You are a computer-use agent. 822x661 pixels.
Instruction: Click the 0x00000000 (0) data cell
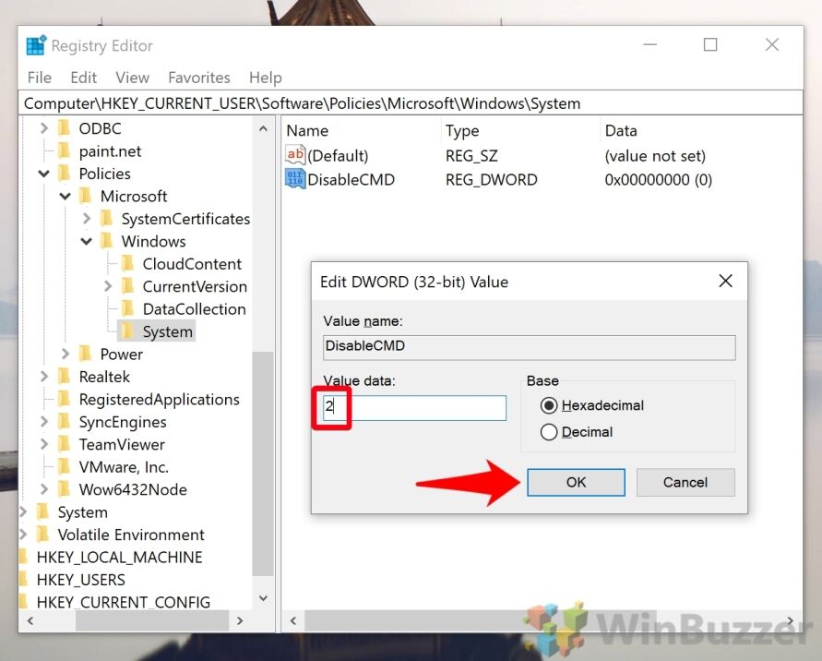(658, 179)
